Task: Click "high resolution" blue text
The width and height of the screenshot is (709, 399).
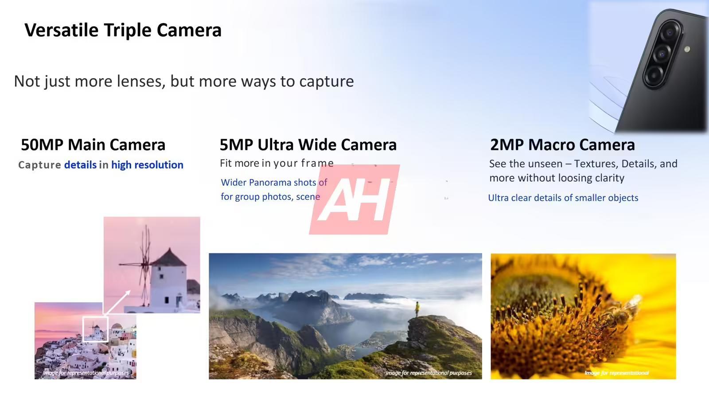Action: 147,165
